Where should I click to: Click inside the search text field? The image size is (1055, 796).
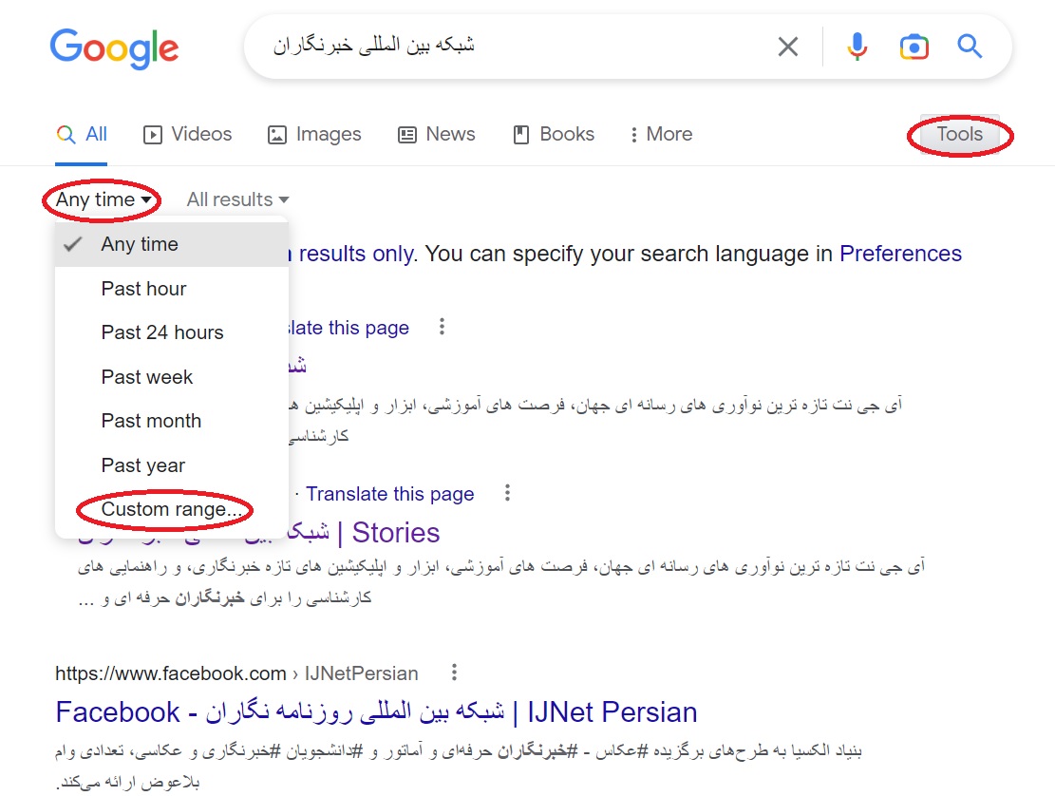click(x=513, y=47)
